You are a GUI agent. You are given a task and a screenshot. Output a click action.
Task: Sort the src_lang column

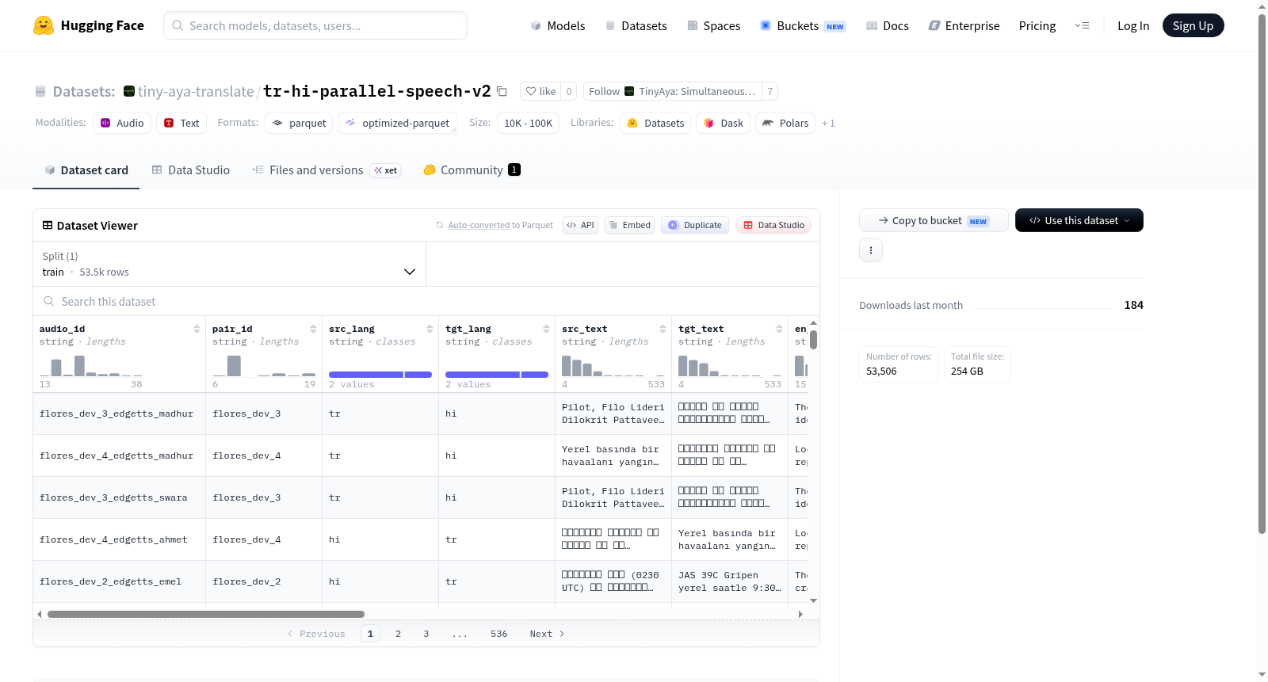(x=430, y=329)
